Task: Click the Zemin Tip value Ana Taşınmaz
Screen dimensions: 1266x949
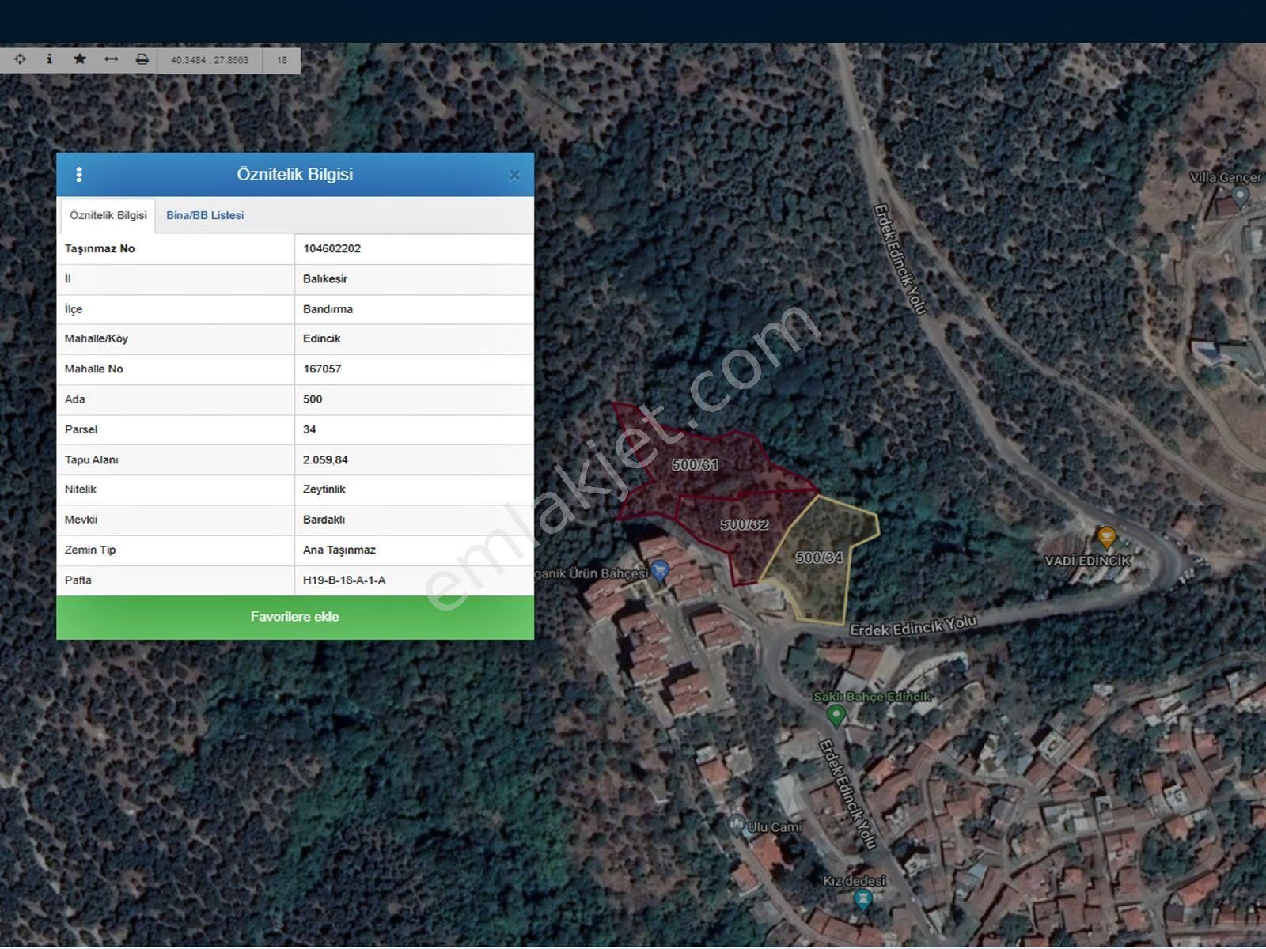Action: [339, 550]
